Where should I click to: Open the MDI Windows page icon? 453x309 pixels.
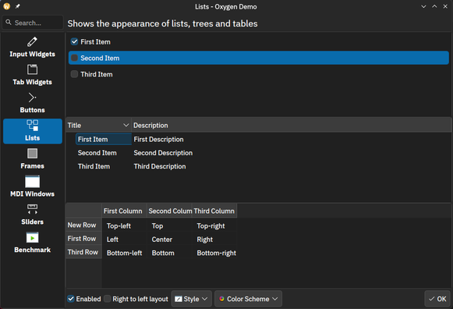pos(32,182)
